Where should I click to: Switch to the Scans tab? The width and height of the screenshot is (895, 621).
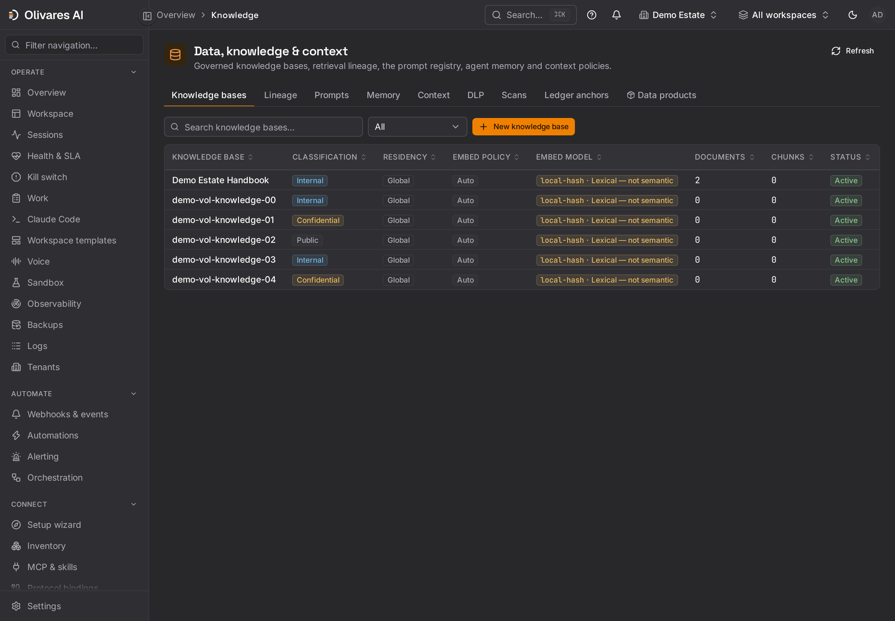[514, 95]
